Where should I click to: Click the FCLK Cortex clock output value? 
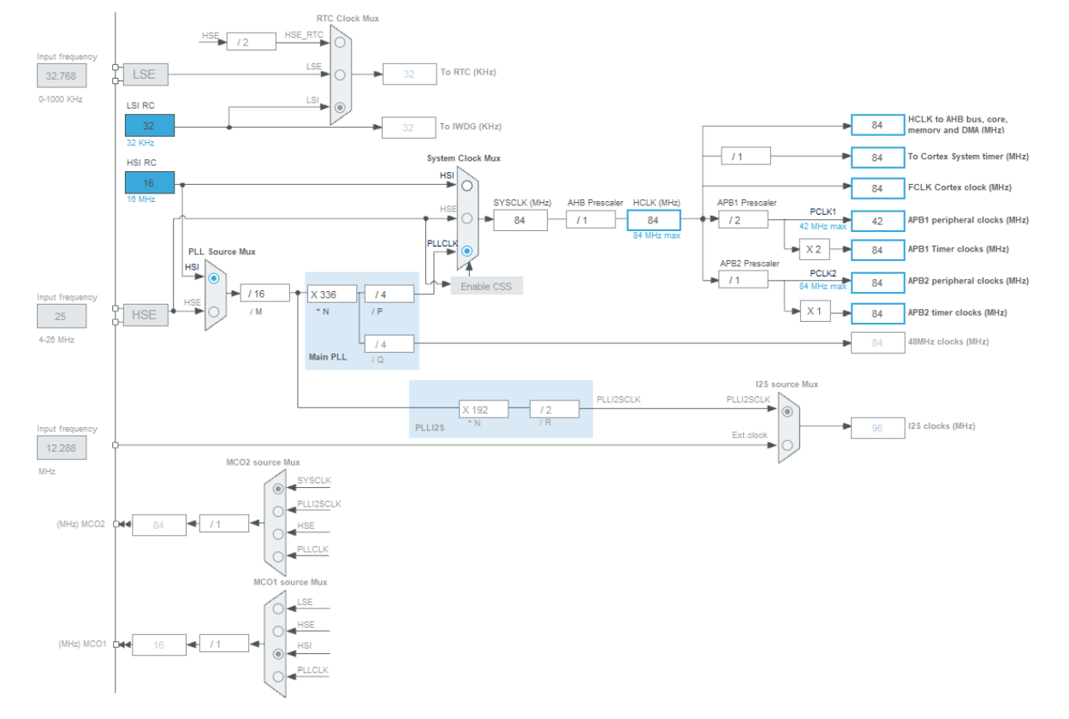(877, 188)
